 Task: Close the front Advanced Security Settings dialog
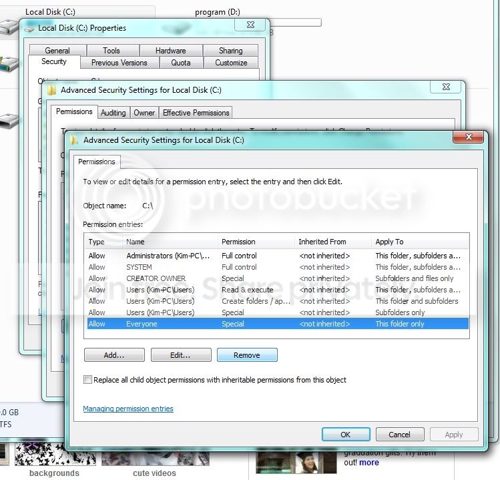click(468, 137)
